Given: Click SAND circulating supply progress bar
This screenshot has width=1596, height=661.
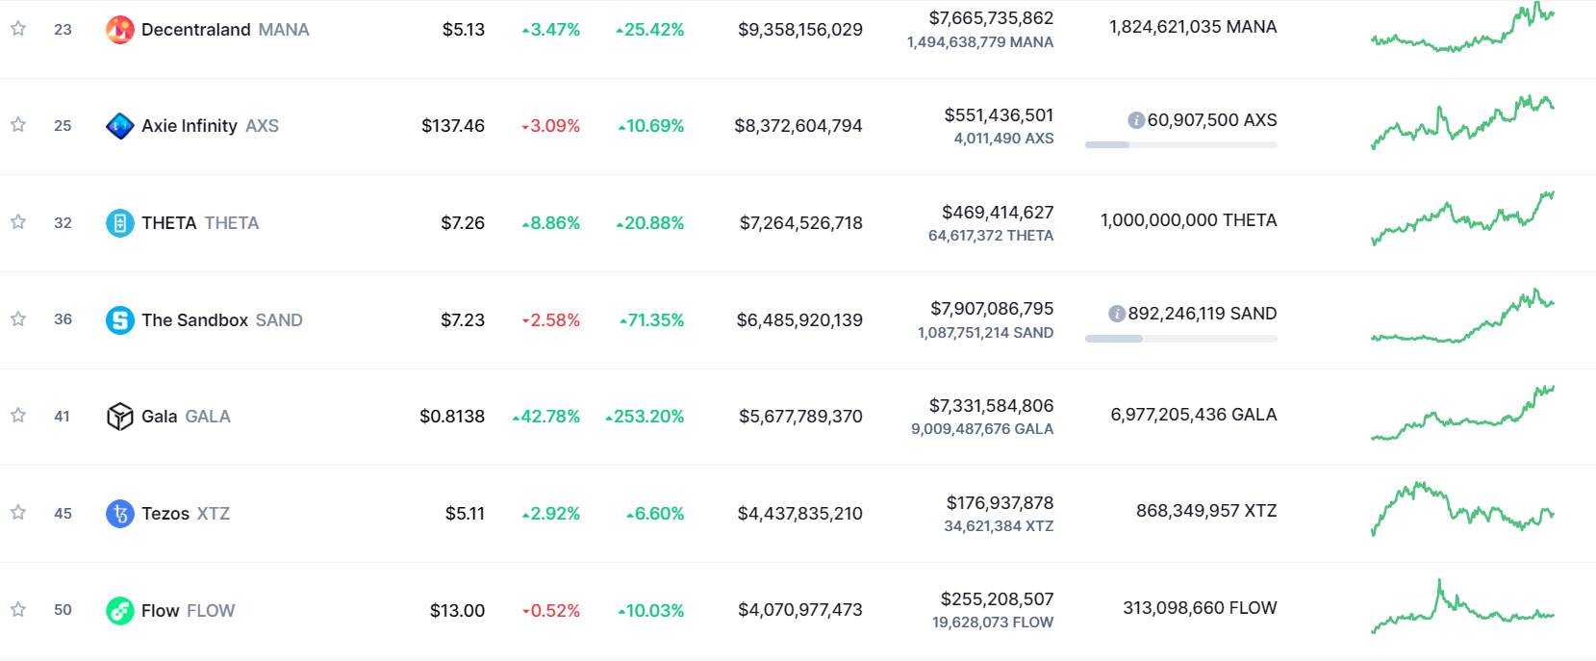Looking at the screenshot, I should tap(1181, 339).
